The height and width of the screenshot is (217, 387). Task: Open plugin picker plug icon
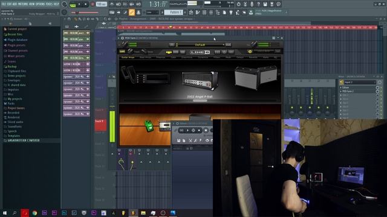coord(231,12)
